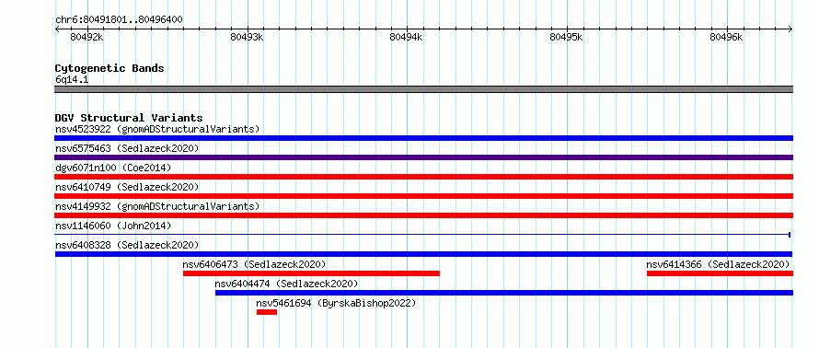Click the red nsv6410749 variant bar
819x348 pixels.
(x=423, y=196)
